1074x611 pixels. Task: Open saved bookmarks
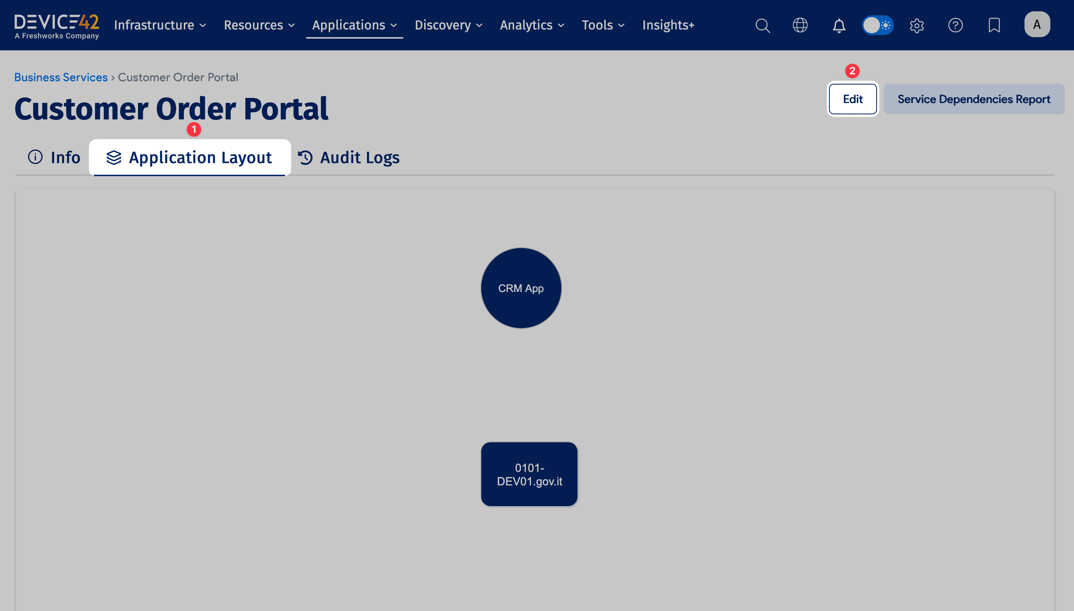tap(994, 25)
